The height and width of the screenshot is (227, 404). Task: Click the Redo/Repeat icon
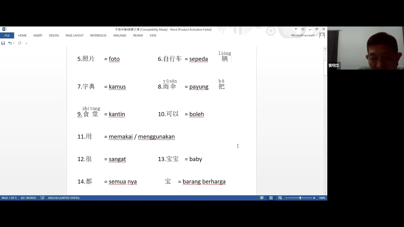(20, 43)
